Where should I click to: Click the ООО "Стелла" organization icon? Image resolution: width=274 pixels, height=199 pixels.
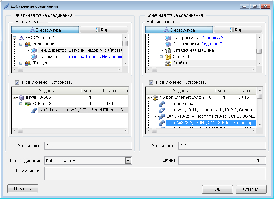(21, 38)
